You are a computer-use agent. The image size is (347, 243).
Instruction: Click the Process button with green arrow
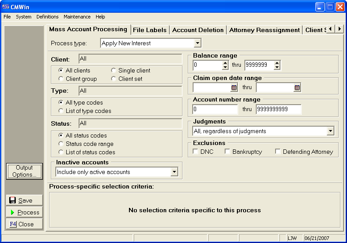tap(25, 212)
